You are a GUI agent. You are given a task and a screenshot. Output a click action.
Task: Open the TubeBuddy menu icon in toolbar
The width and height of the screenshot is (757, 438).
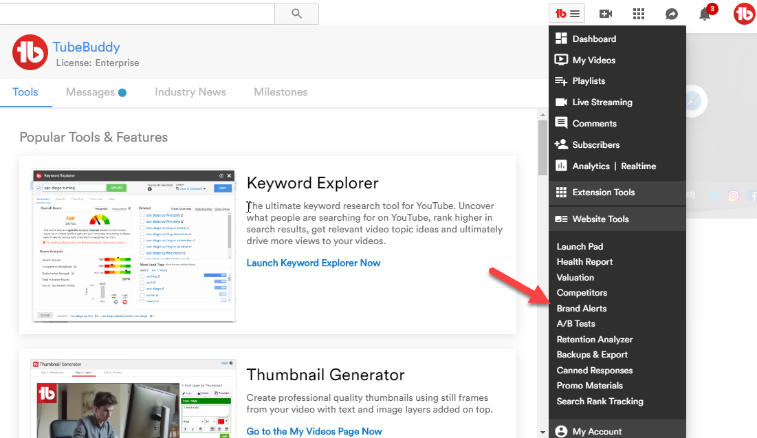(567, 13)
